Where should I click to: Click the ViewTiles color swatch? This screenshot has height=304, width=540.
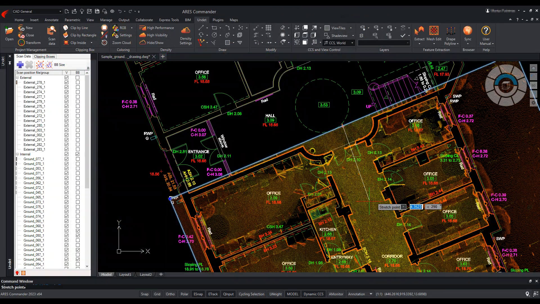point(327,28)
